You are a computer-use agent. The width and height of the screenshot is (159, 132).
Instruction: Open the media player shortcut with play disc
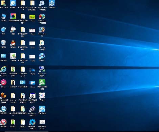pyautogui.click(x=42, y=3)
